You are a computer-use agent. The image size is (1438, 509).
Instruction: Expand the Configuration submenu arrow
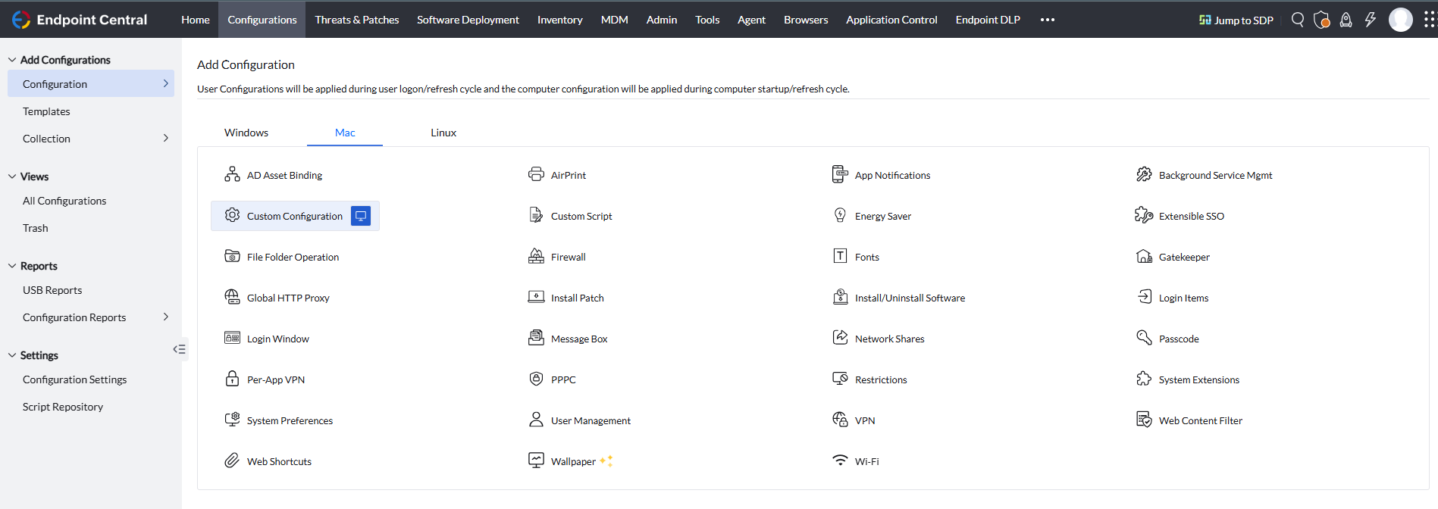[166, 83]
